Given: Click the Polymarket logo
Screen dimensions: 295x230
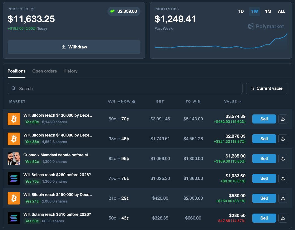Looking at the screenshot, I should coord(266,26).
